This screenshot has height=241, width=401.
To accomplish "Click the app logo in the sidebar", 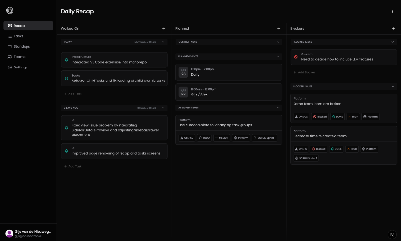I will coord(10,10).
